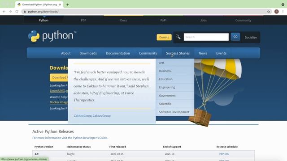Open the PEP 596 release schedule link
Viewport: 287px width, 161px height.
224,154
